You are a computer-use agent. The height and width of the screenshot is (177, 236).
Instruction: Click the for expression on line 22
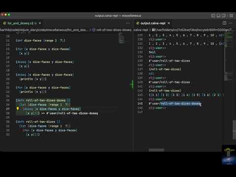[43, 88]
